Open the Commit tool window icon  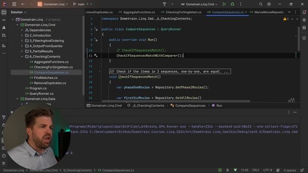4,20
